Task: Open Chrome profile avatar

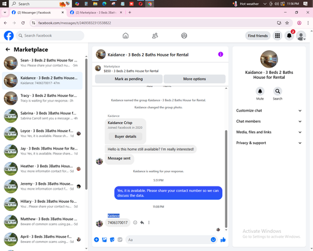Action: coord(299,23)
